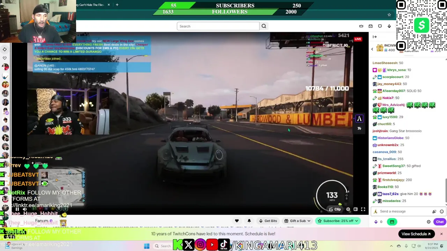Click username tazo7_62s in chat

click(390, 194)
